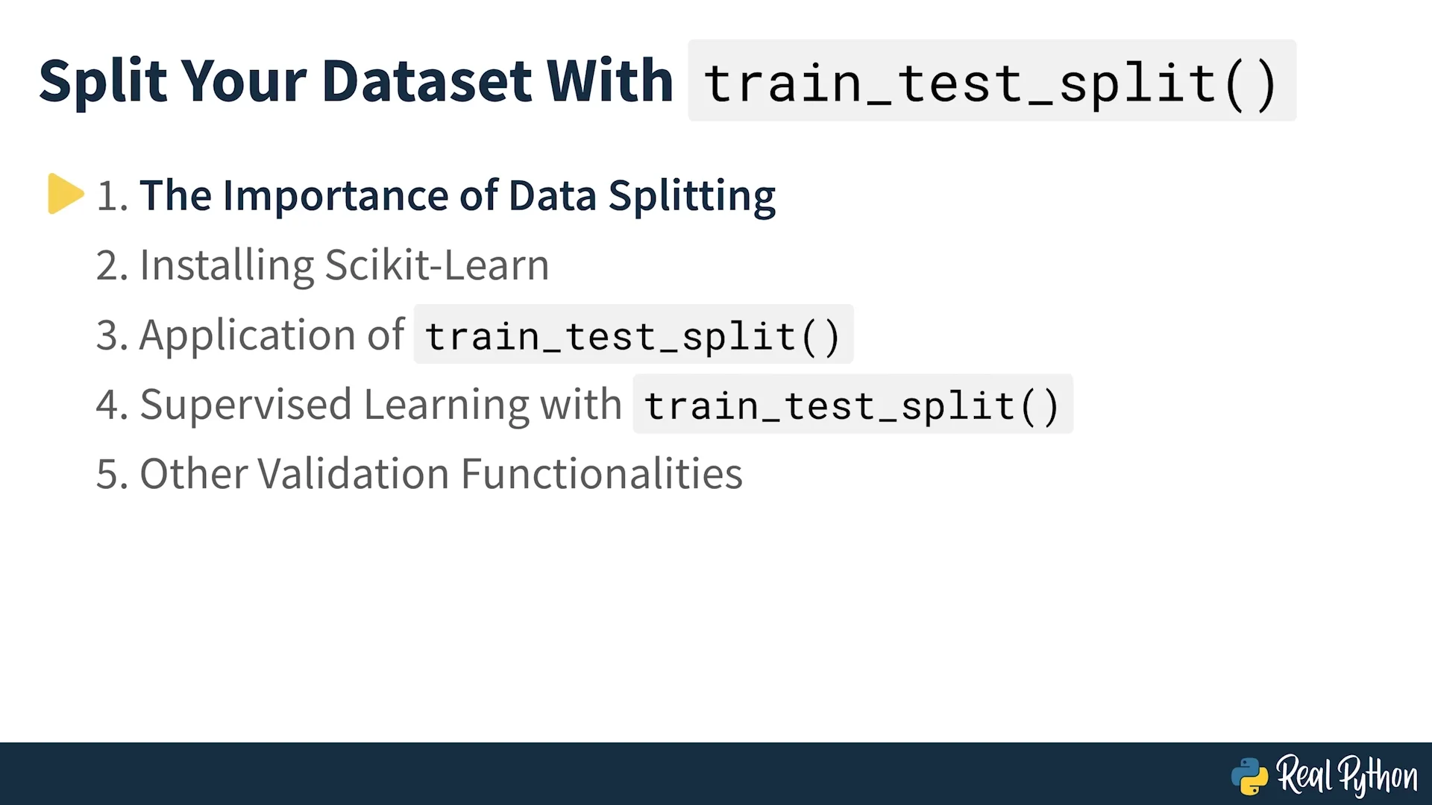The height and width of the screenshot is (805, 1432).
Task: Click the word 'Scikit-Learn' in item 2
Action: tap(437, 265)
